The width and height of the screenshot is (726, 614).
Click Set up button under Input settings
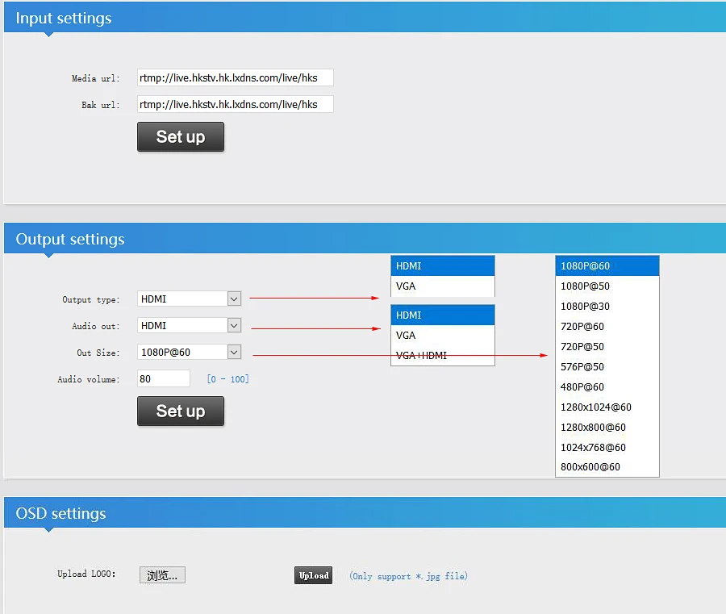(x=181, y=136)
